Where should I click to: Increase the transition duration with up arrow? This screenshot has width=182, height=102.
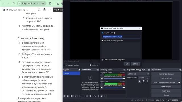[148, 77]
